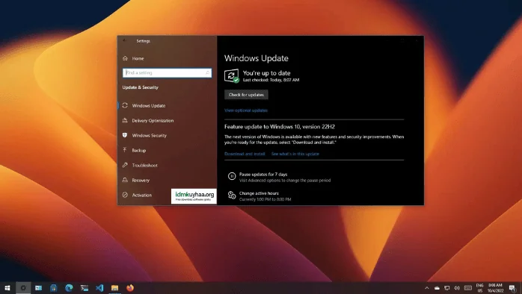Click the clock gear active hours icon
Viewport: 522px width, 294px height.
232,196
